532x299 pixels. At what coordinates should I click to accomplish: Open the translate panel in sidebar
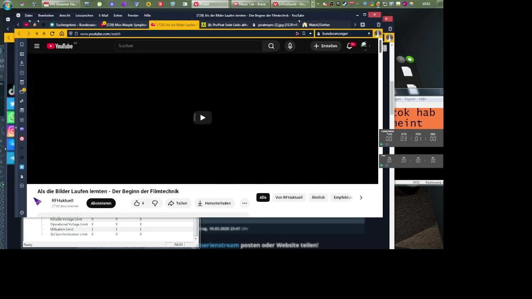pyautogui.click(x=22, y=101)
